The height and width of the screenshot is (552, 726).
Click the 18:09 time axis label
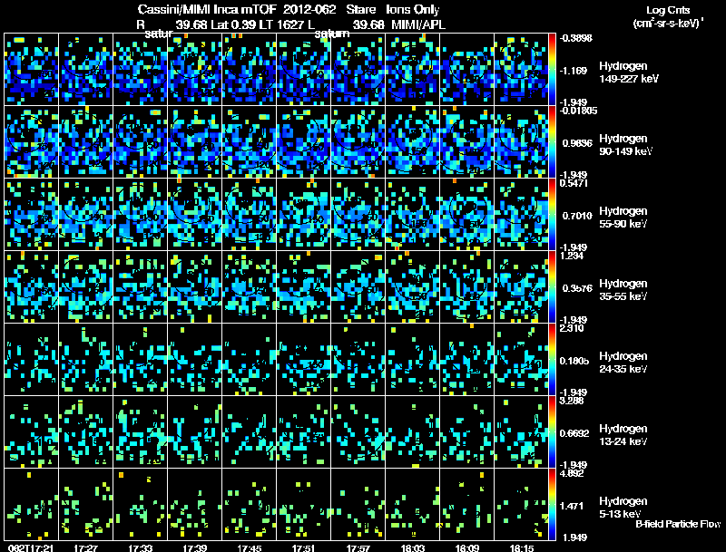click(x=466, y=547)
